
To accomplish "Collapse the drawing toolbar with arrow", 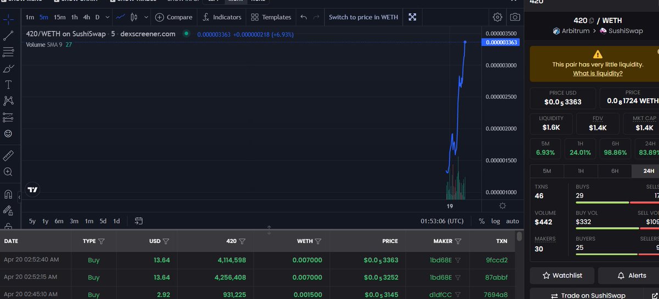I will (x=19, y=197).
